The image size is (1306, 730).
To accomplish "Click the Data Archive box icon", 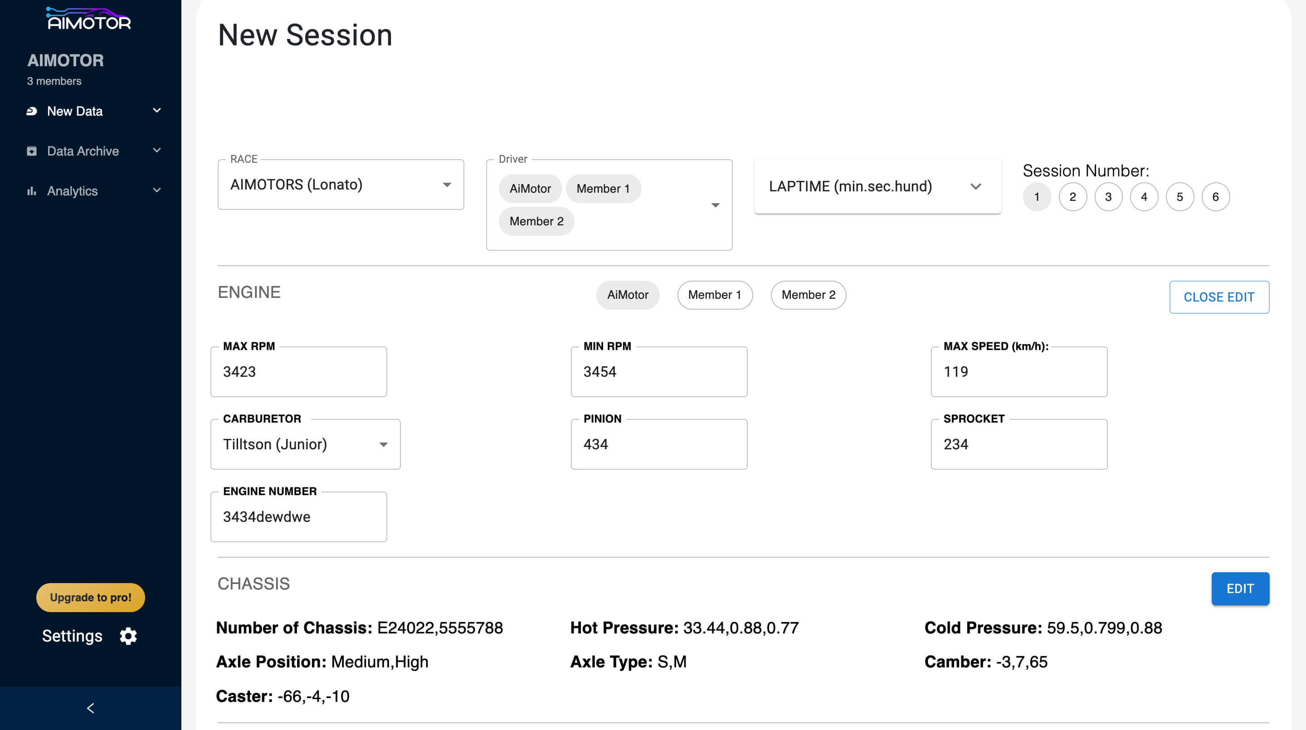I will point(31,151).
